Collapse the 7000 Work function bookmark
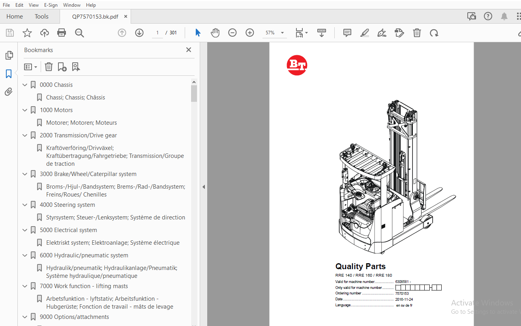The height and width of the screenshot is (326, 521). [25, 286]
